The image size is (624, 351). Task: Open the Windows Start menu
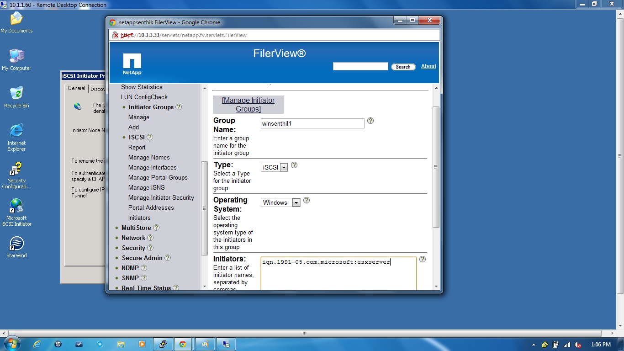click(x=11, y=344)
